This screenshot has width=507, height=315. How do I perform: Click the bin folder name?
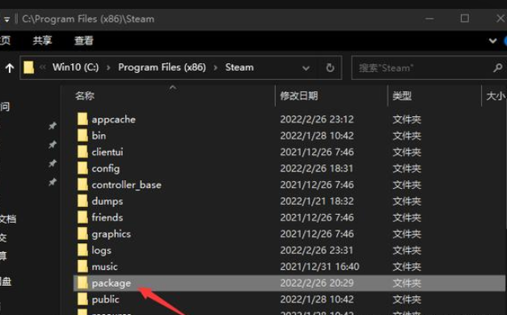pyautogui.click(x=99, y=136)
